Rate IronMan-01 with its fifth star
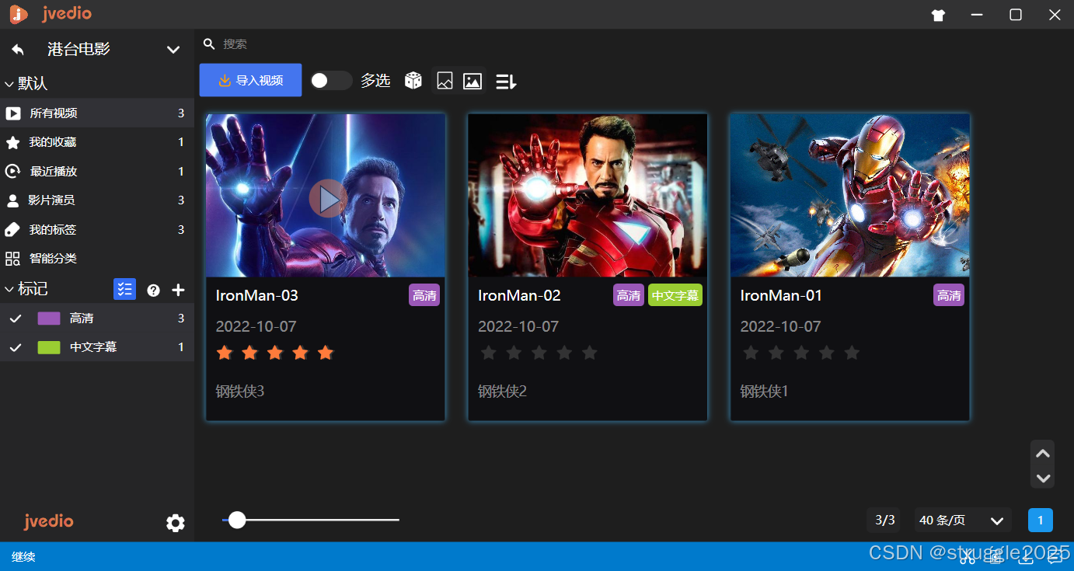The width and height of the screenshot is (1074, 571). point(852,353)
